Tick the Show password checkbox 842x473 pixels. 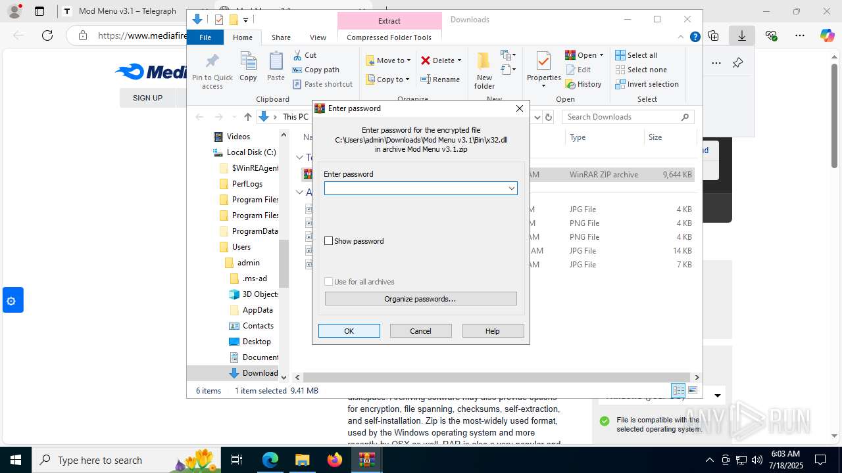tap(329, 241)
